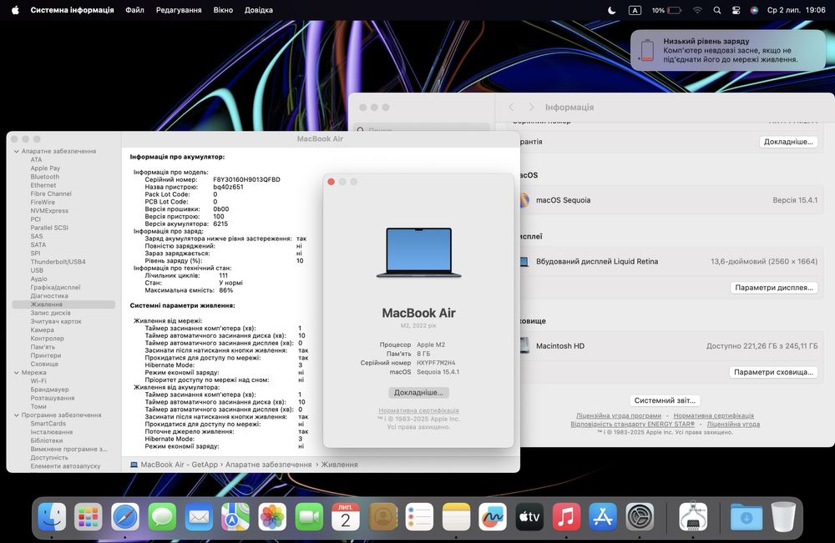Open App Store in the Dock
The image size is (835, 543).
click(x=603, y=516)
